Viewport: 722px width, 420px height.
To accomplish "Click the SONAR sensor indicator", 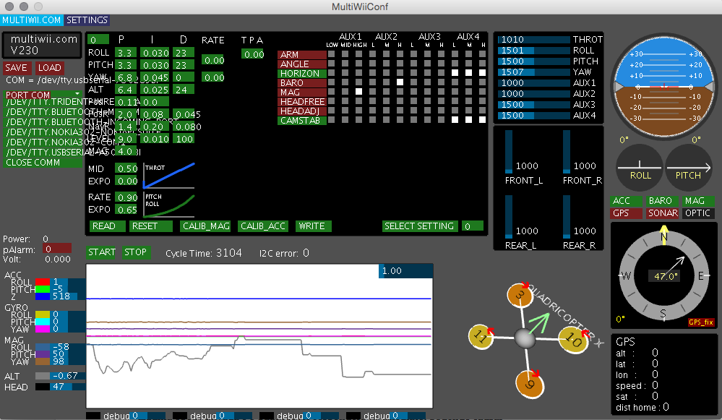I will 663,213.
